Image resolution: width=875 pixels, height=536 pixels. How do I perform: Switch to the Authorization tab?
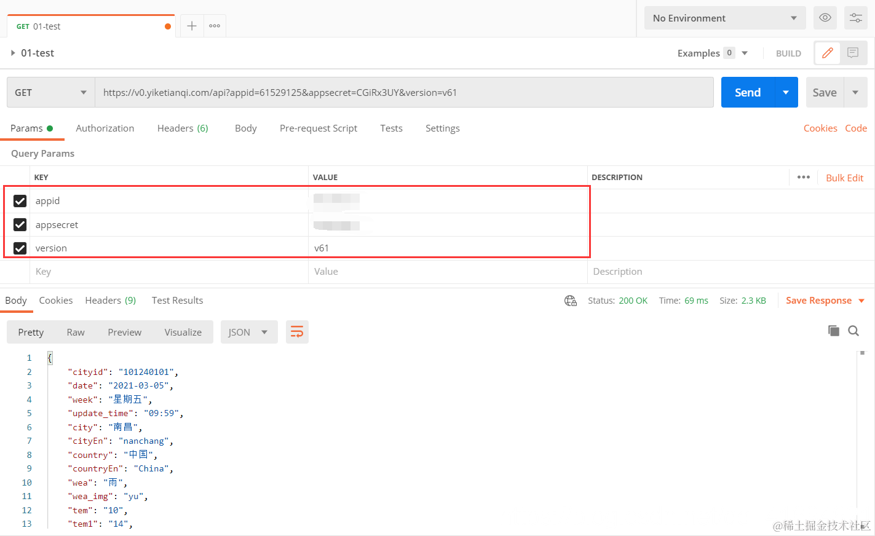coord(105,128)
